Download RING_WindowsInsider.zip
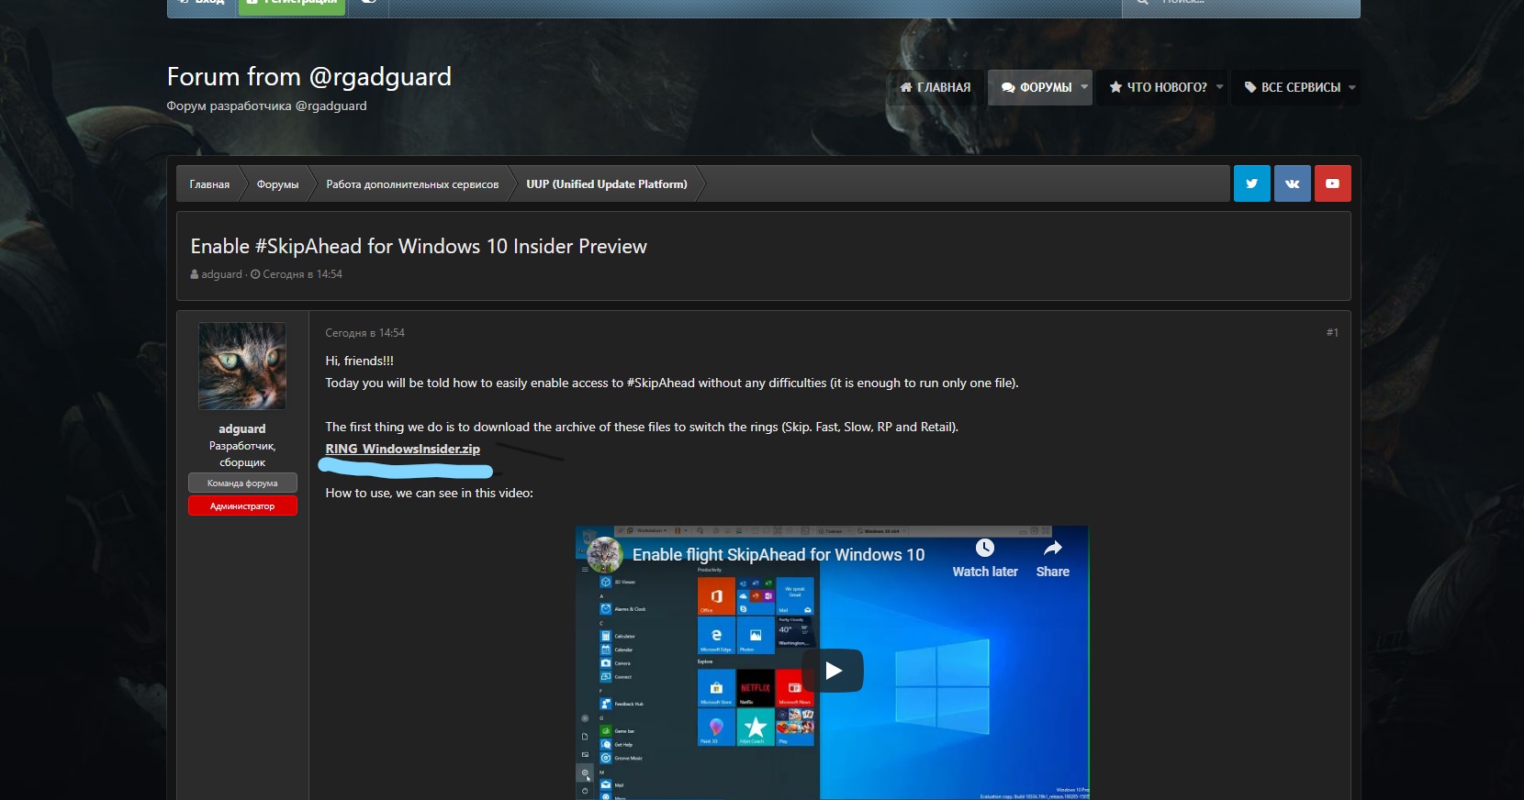Viewport: 1524px width, 800px height. (x=402, y=449)
